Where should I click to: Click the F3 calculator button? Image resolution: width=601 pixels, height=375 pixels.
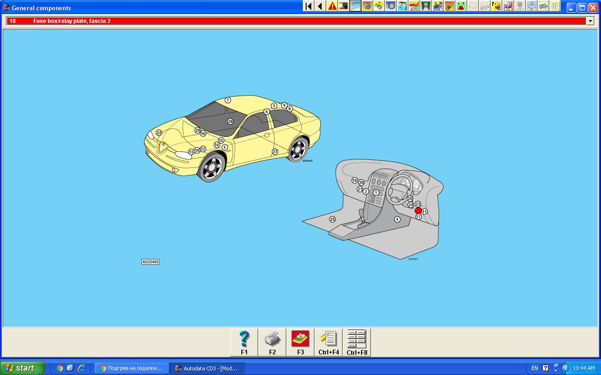tap(300, 343)
